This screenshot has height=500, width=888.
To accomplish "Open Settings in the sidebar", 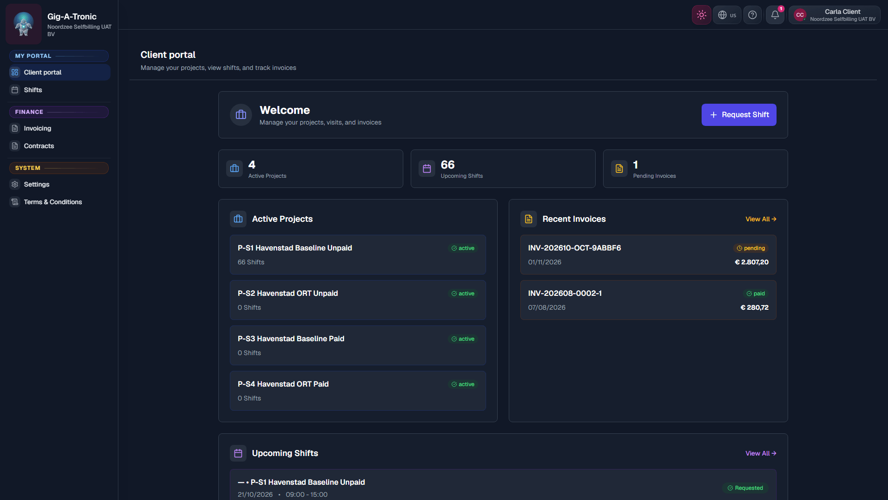I will click(x=59, y=184).
